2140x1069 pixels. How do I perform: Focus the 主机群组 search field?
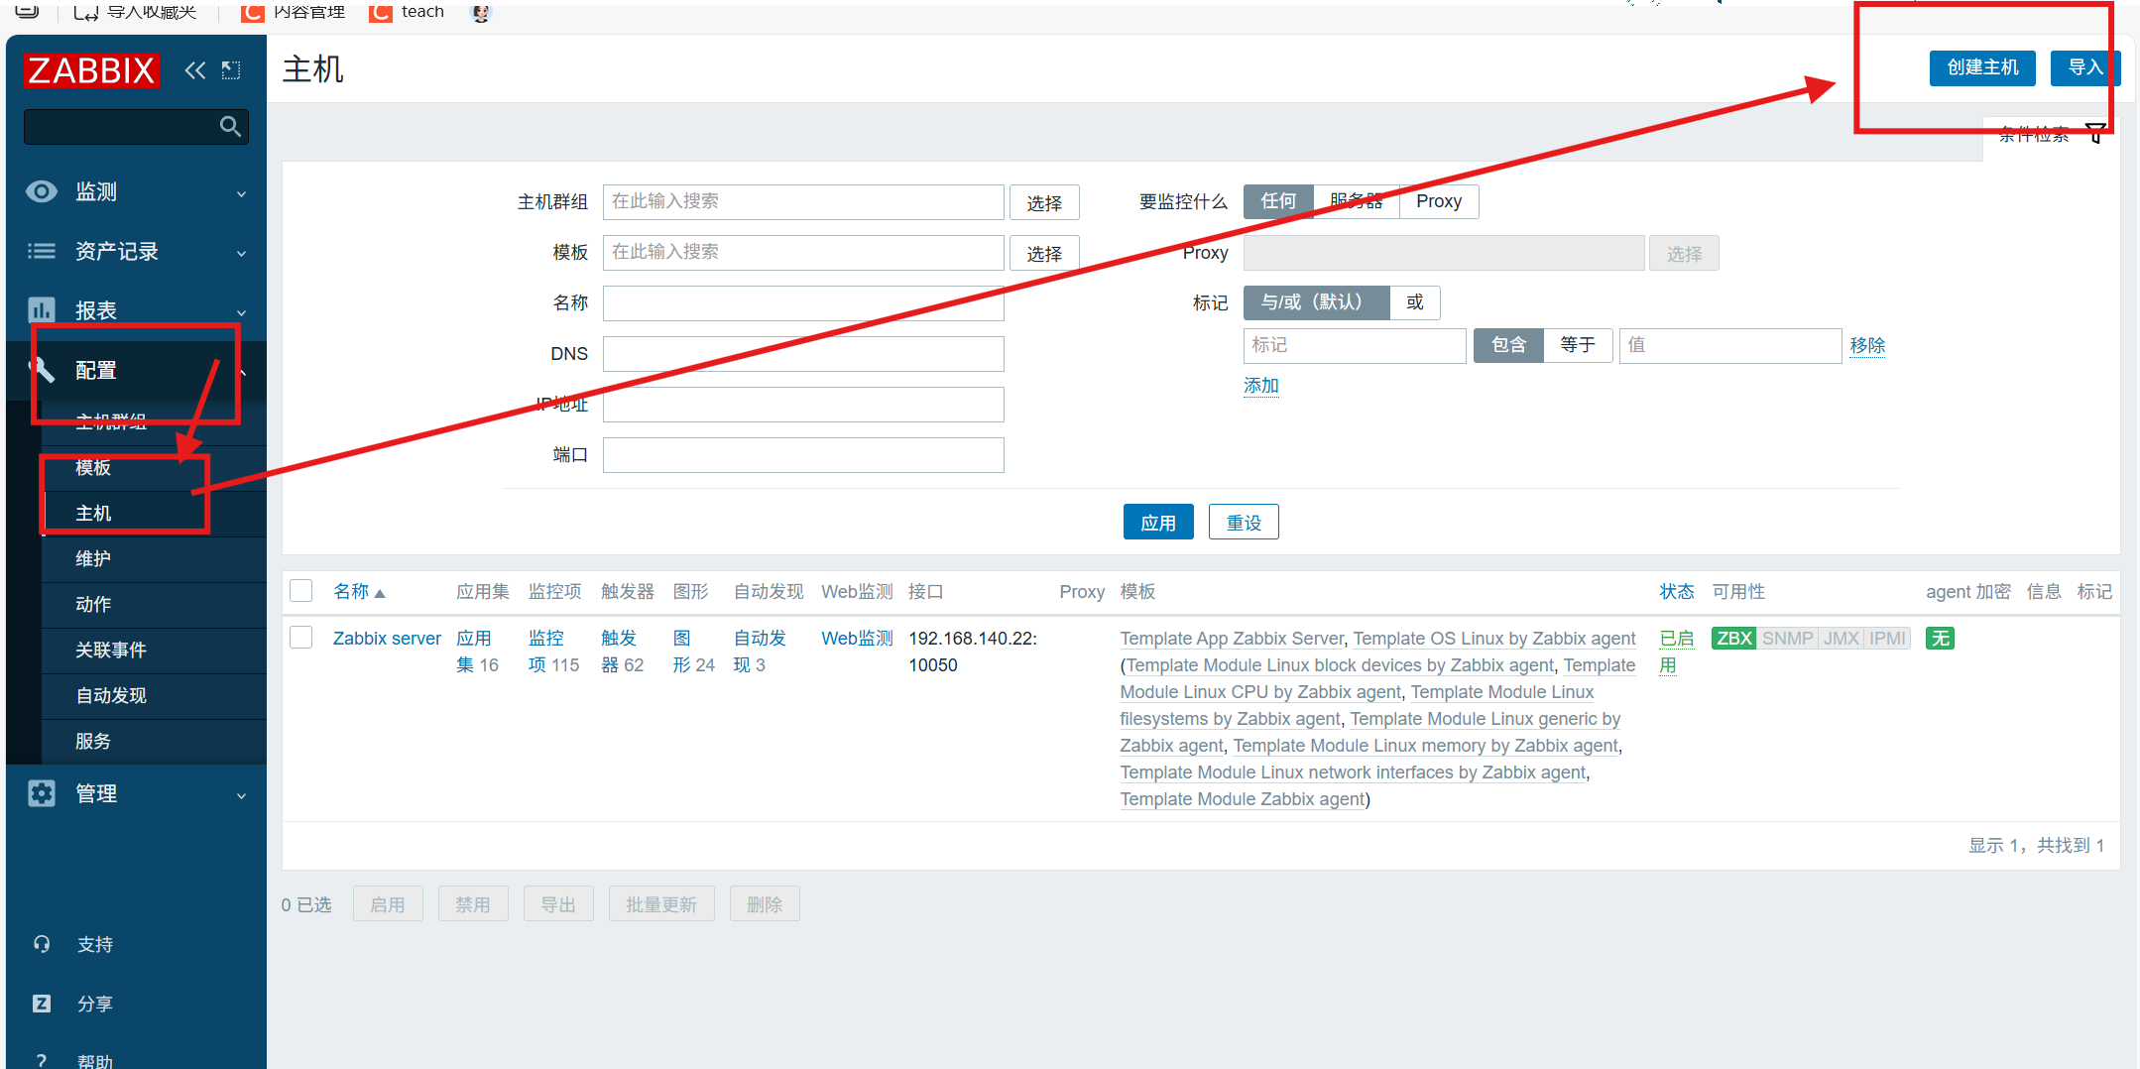(x=803, y=202)
